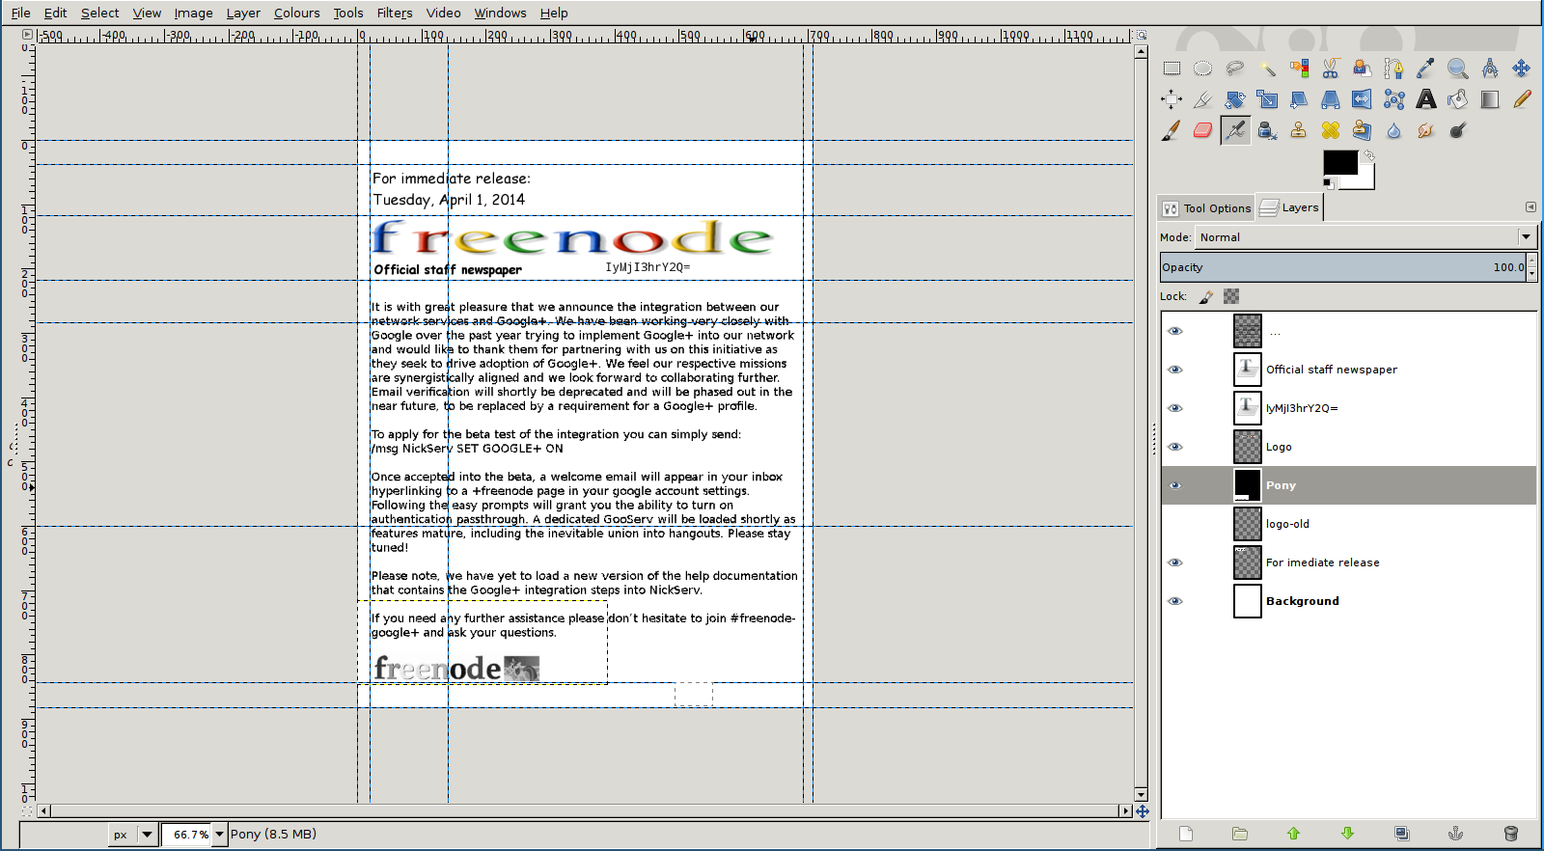Anchor the floating layer
Viewport: 1544px width, 851px height.
point(1456,834)
